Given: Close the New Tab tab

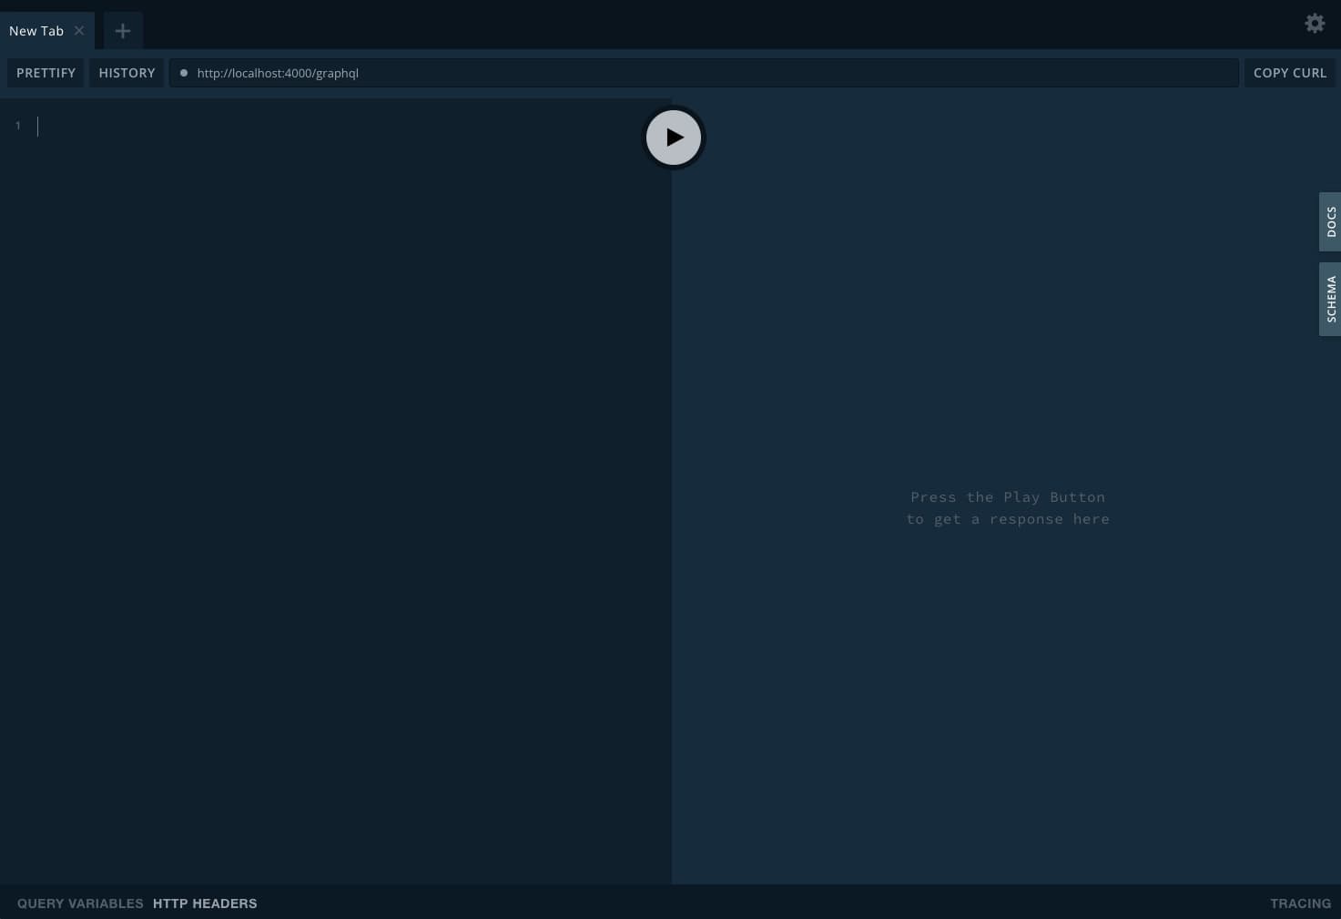Looking at the screenshot, I should [79, 31].
